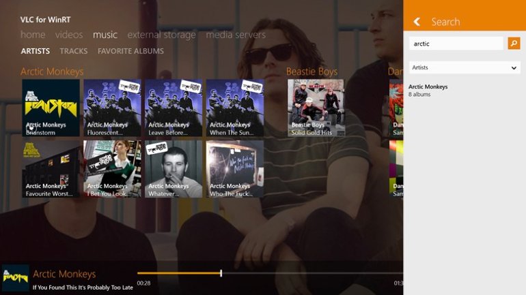Click the search text field containing arctic
This screenshot has width=526, height=295.
456,44
